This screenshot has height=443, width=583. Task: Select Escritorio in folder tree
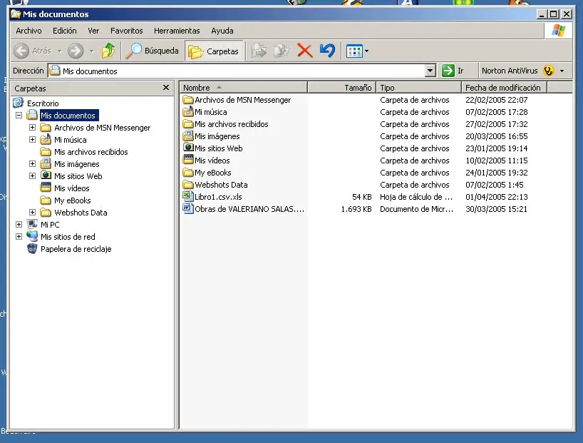coord(43,103)
